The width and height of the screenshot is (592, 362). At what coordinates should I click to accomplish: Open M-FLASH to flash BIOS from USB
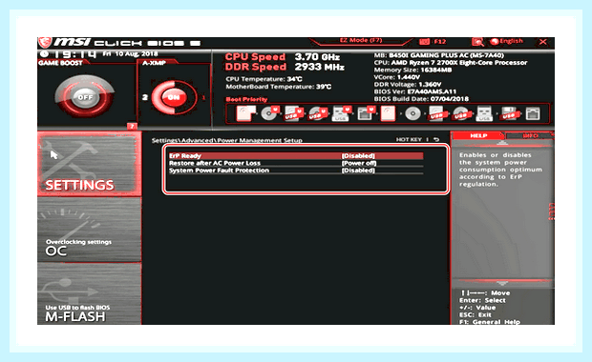coord(90,293)
